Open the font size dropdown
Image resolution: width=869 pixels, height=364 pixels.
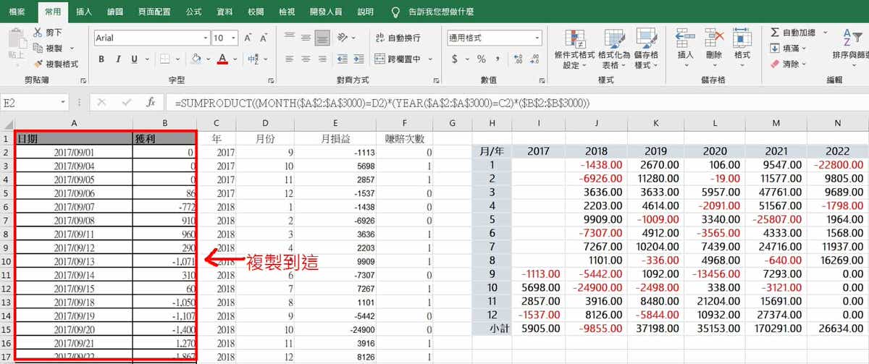tap(233, 38)
